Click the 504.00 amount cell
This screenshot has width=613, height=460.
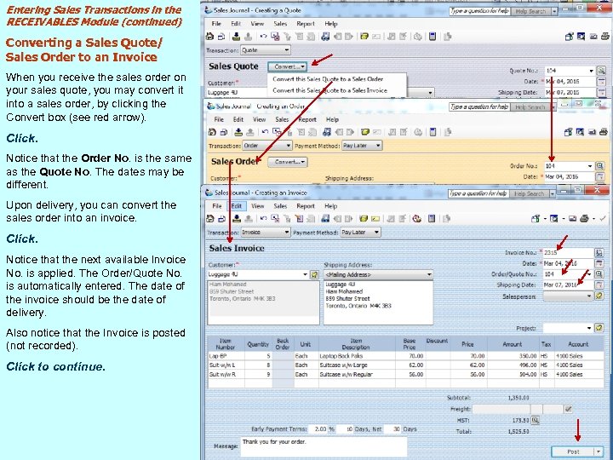[x=513, y=374]
